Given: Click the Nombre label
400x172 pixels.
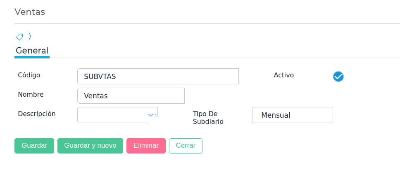Looking at the screenshot, I should pos(31,94).
